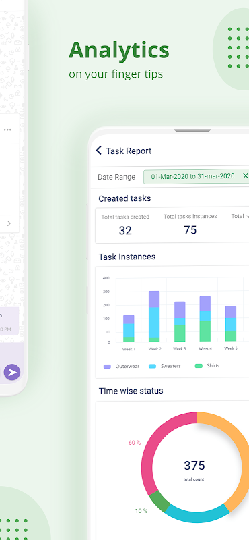Open Total tasks instances value 75

tap(190, 230)
